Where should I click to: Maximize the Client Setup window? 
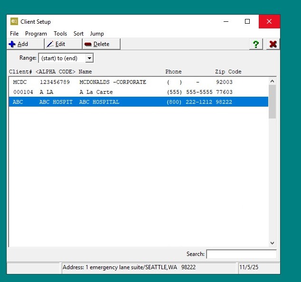(x=247, y=21)
